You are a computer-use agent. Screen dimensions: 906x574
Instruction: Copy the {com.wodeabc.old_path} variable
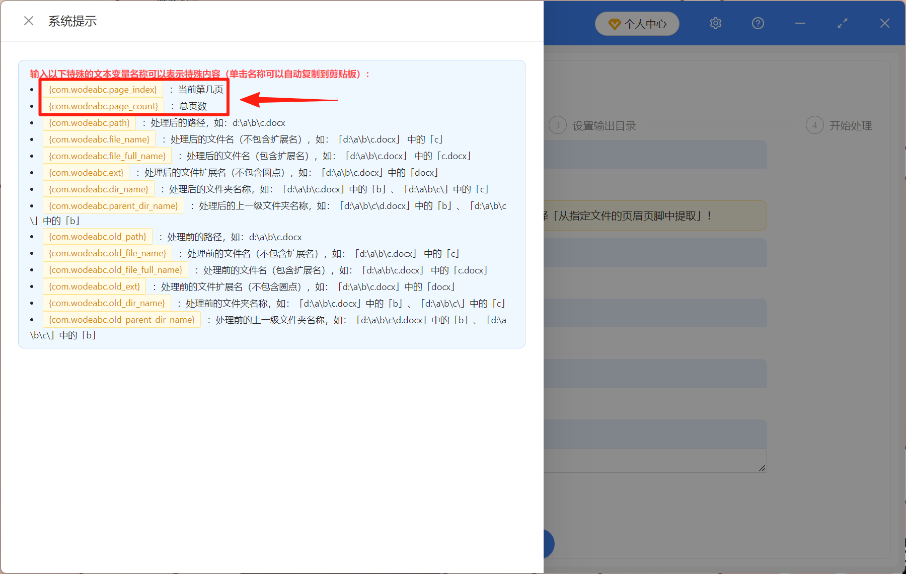(x=97, y=236)
